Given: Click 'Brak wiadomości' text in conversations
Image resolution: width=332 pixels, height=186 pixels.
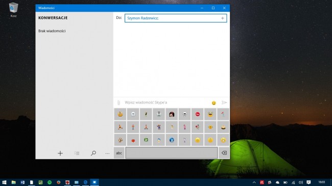Looking at the screenshot, I should (52, 31).
